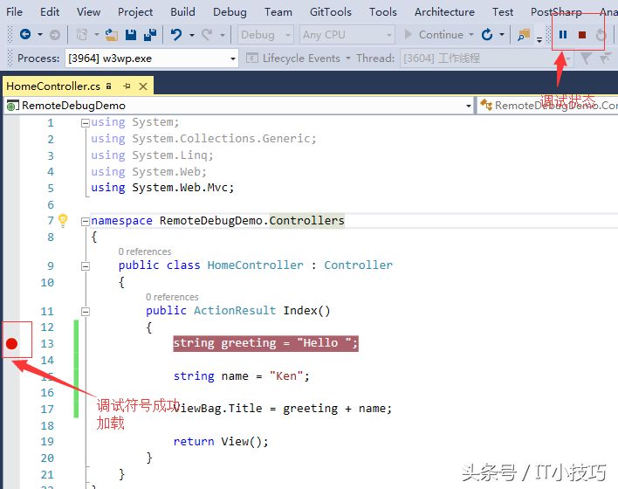Click the Navigate Backward arrow icon
Screen dimensions: 618x489
pyautogui.click(x=24, y=35)
